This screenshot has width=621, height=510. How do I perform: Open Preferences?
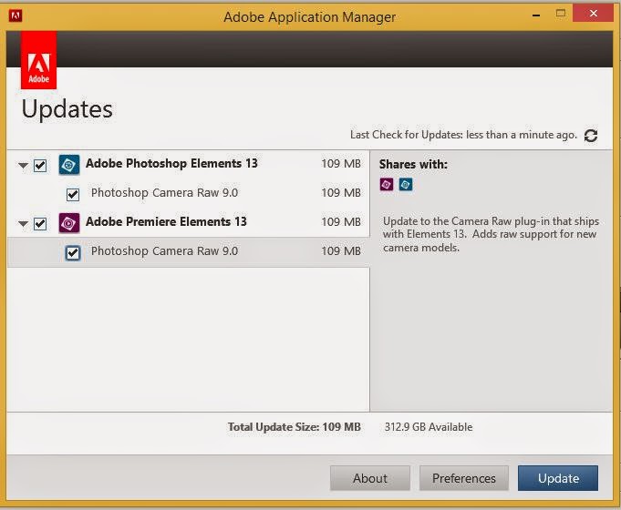[x=464, y=478]
